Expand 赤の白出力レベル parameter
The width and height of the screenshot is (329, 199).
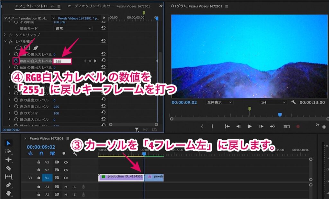tap(9, 106)
